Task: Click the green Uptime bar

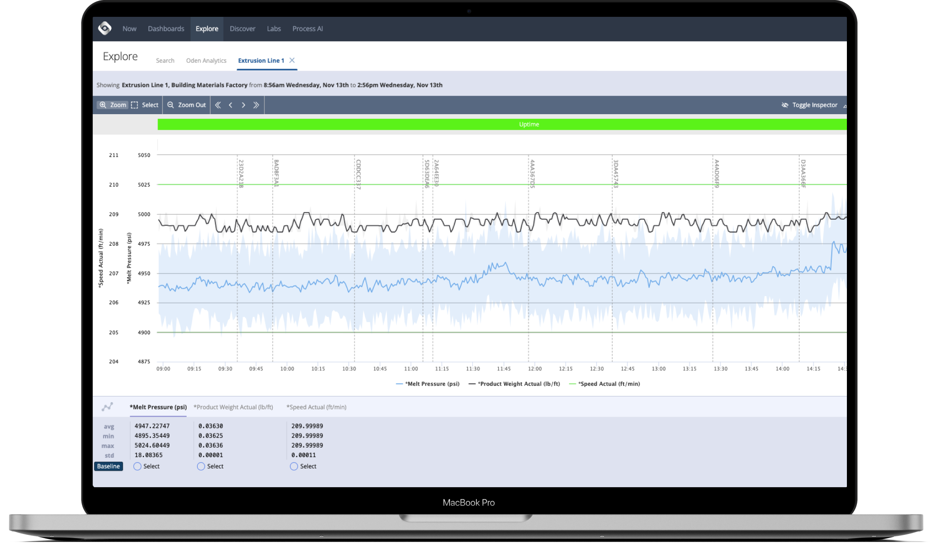Action: [x=528, y=124]
